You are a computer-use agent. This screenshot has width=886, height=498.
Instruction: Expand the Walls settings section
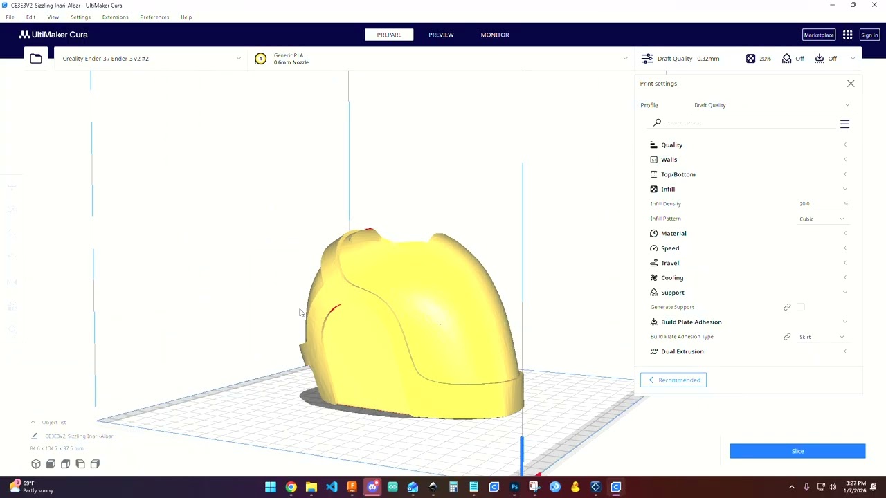tap(749, 160)
